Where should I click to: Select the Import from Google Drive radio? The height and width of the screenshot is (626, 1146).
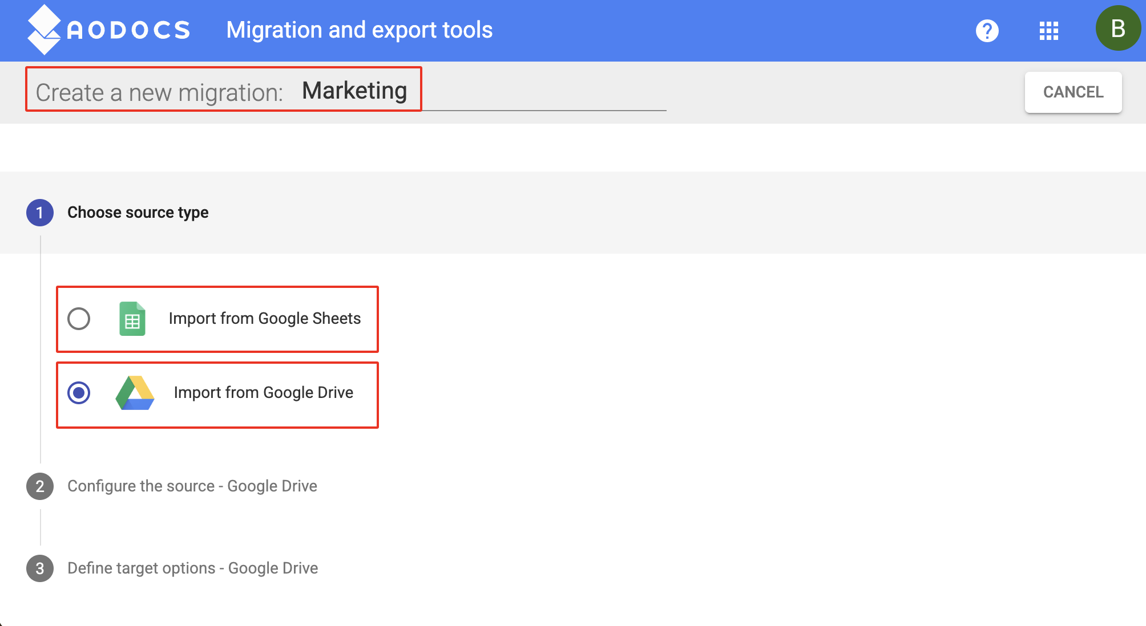point(79,393)
